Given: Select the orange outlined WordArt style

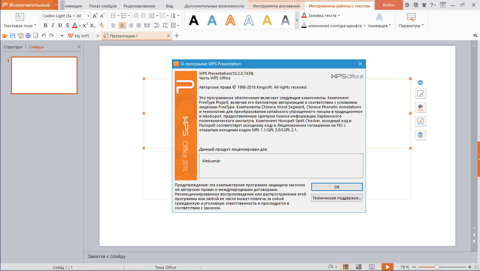Looking at the screenshot, I should tap(230, 20).
